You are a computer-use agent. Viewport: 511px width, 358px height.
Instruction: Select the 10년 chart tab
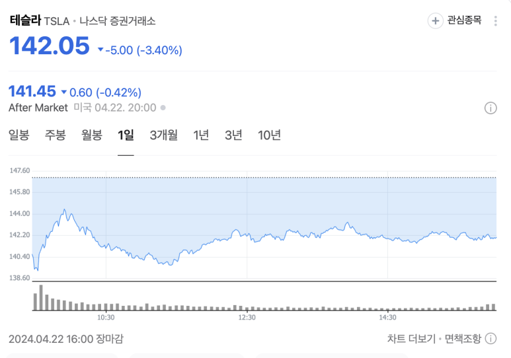(x=269, y=135)
